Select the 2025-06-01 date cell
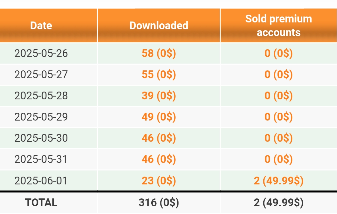Viewport: 337px width, 214px height. (x=41, y=181)
